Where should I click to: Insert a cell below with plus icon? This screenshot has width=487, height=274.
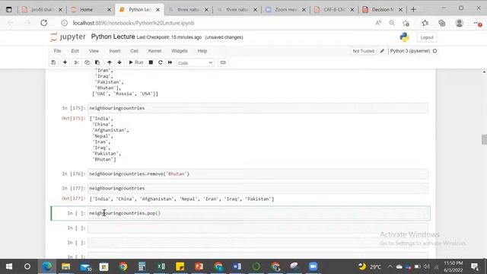click(x=65, y=62)
